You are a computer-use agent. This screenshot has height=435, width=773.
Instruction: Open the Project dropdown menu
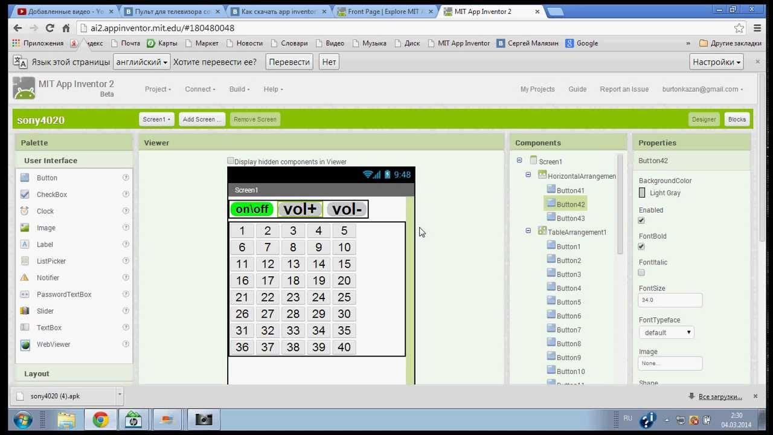coord(158,89)
